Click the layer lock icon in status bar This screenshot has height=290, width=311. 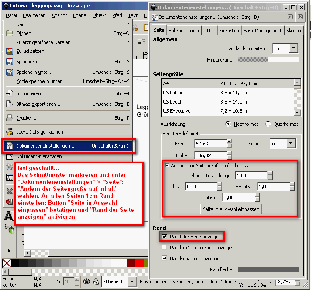click(x=96, y=282)
